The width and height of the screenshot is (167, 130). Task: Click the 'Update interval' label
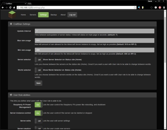[24, 31]
